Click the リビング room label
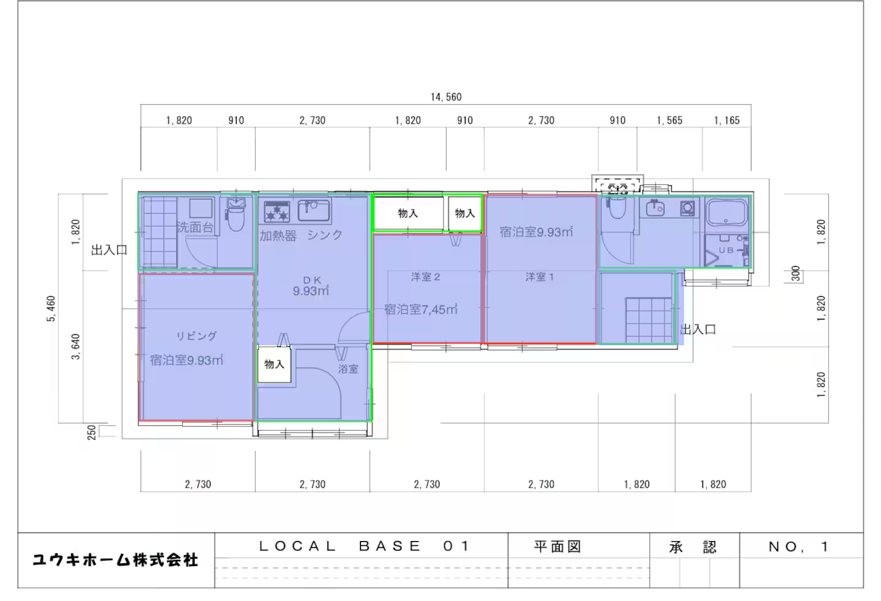The height and width of the screenshot is (601, 881). coord(196,336)
